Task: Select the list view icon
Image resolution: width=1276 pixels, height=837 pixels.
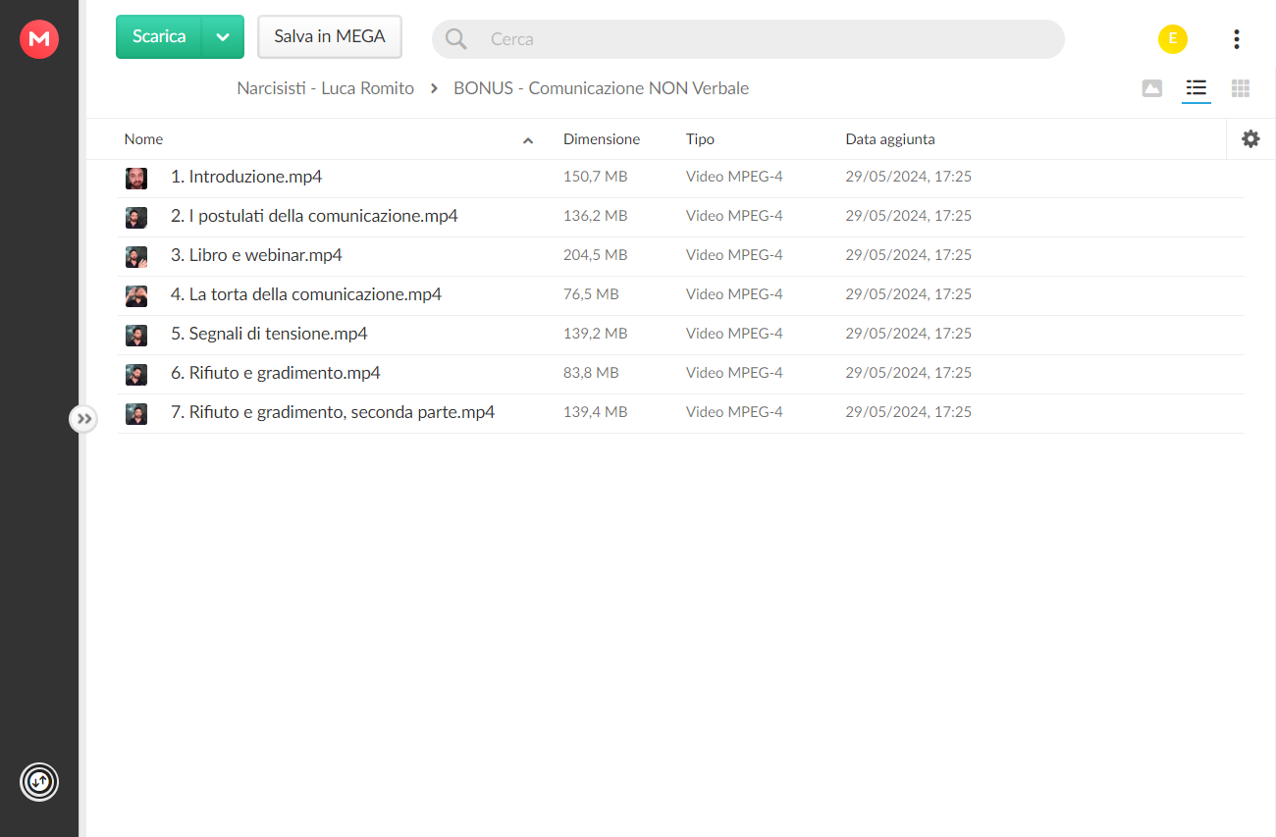Action: click(1196, 88)
